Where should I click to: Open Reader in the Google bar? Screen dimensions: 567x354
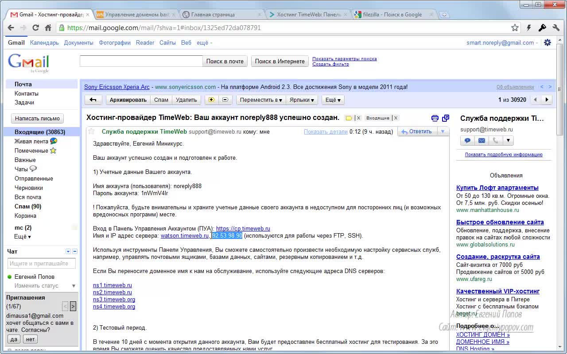(145, 43)
